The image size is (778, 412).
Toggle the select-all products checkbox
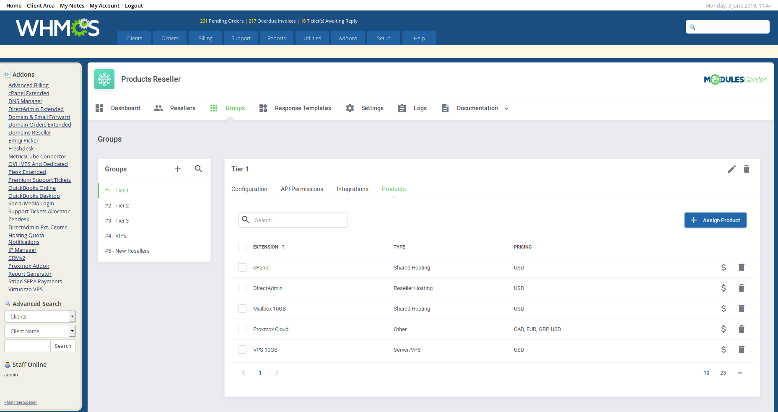tap(242, 247)
